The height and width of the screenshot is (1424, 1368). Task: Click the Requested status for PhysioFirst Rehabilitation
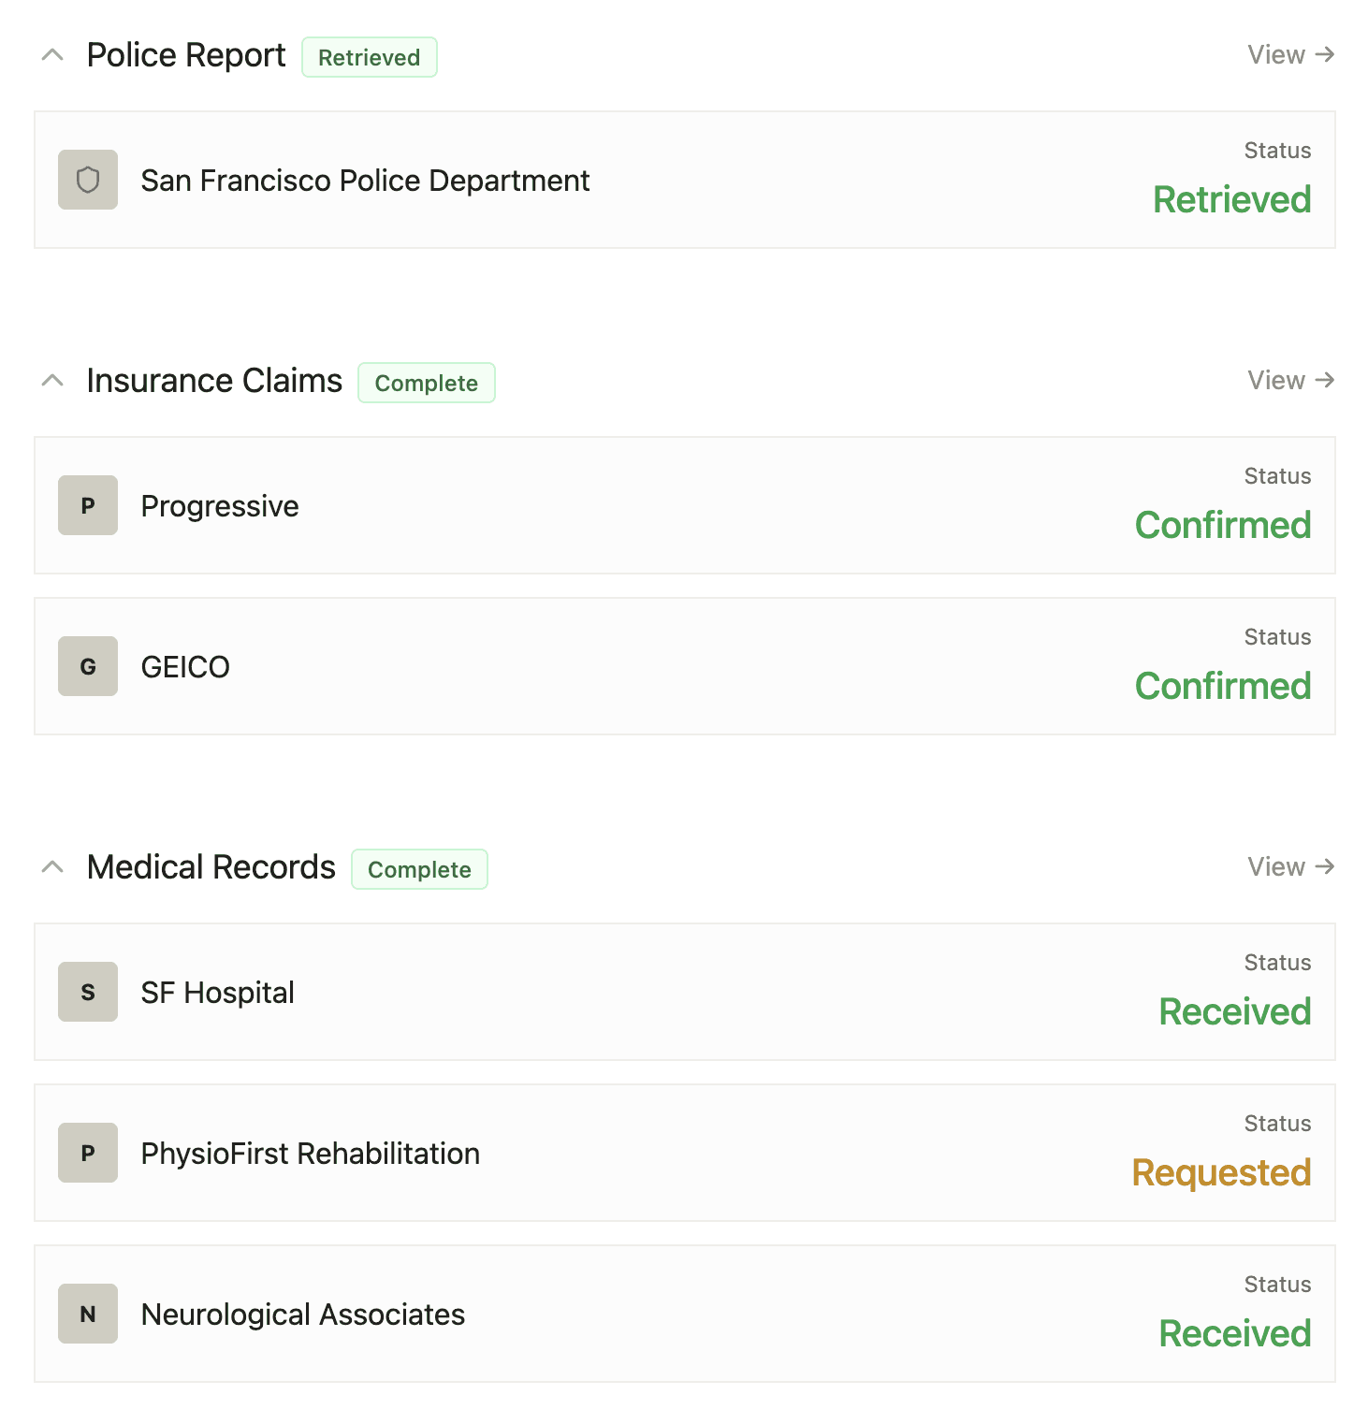1221,1172
